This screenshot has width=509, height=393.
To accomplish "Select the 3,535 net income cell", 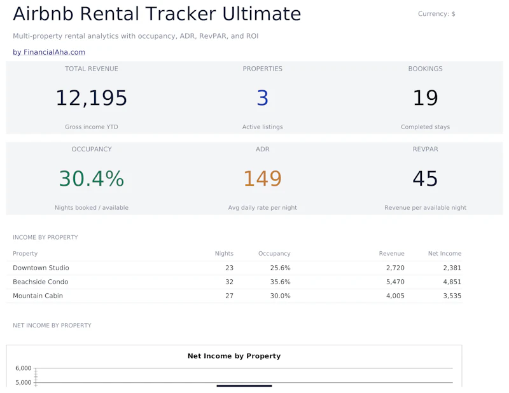I will (x=452, y=296).
